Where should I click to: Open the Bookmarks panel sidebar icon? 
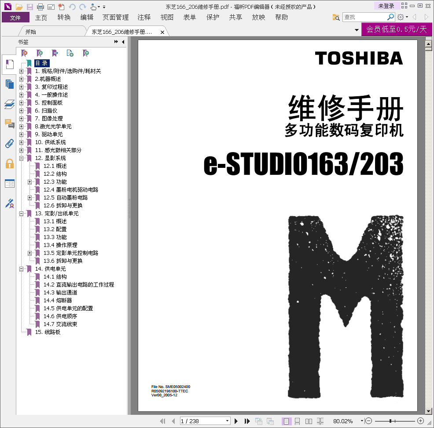(x=9, y=65)
